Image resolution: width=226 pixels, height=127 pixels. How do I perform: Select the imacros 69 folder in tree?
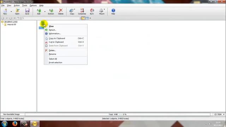pyautogui.click(x=12, y=25)
